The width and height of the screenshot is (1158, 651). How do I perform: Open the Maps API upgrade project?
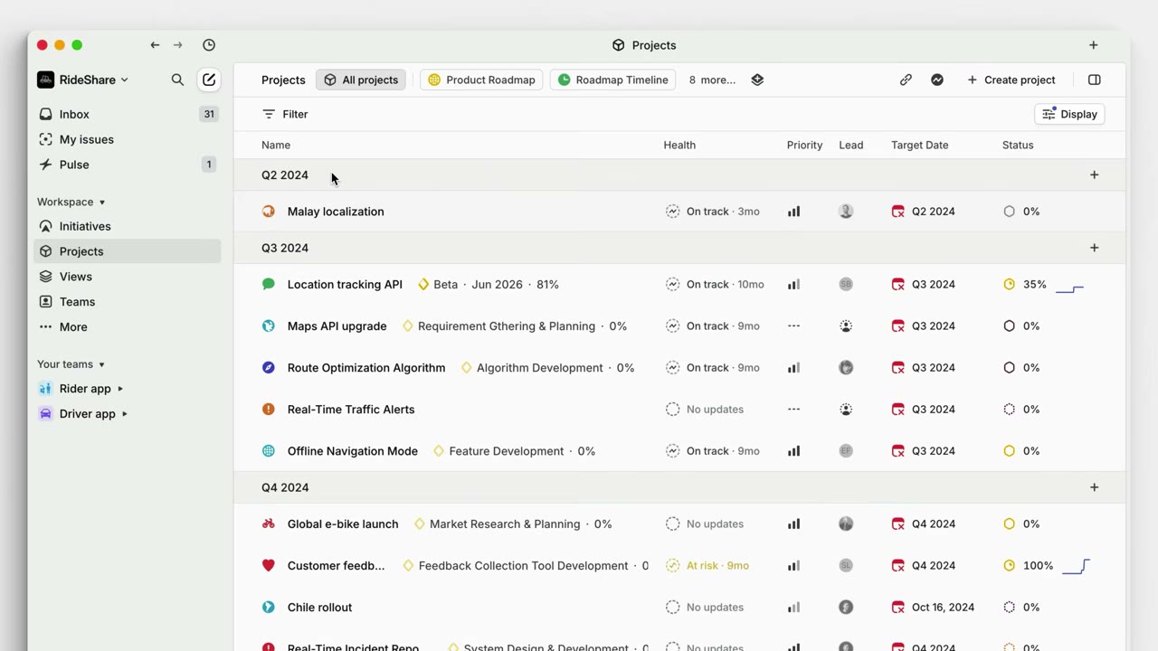click(x=337, y=326)
